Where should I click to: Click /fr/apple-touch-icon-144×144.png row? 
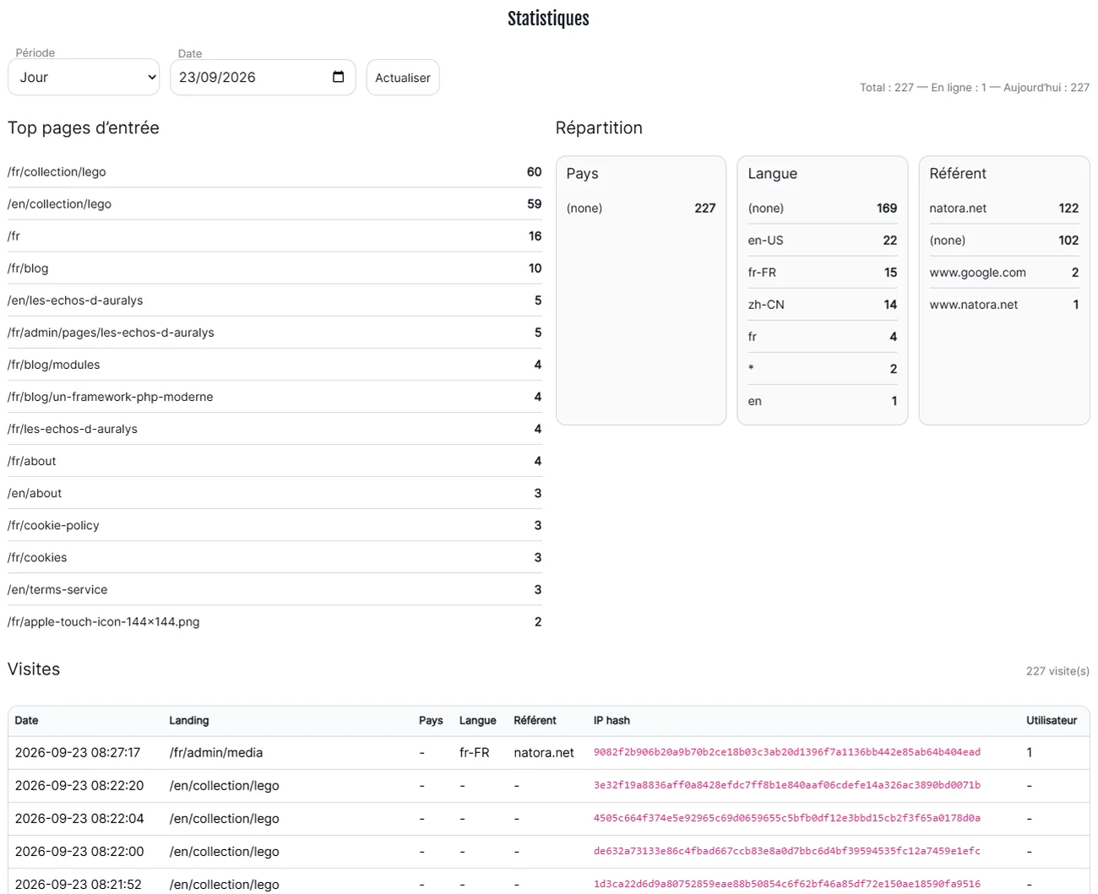274,620
